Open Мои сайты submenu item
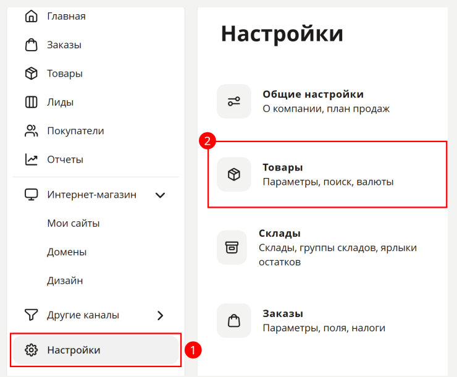 coord(73,223)
